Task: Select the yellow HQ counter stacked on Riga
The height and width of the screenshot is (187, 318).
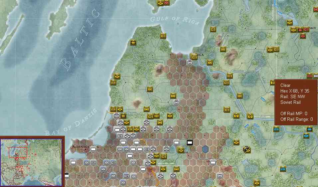Action: click(194, 58)
